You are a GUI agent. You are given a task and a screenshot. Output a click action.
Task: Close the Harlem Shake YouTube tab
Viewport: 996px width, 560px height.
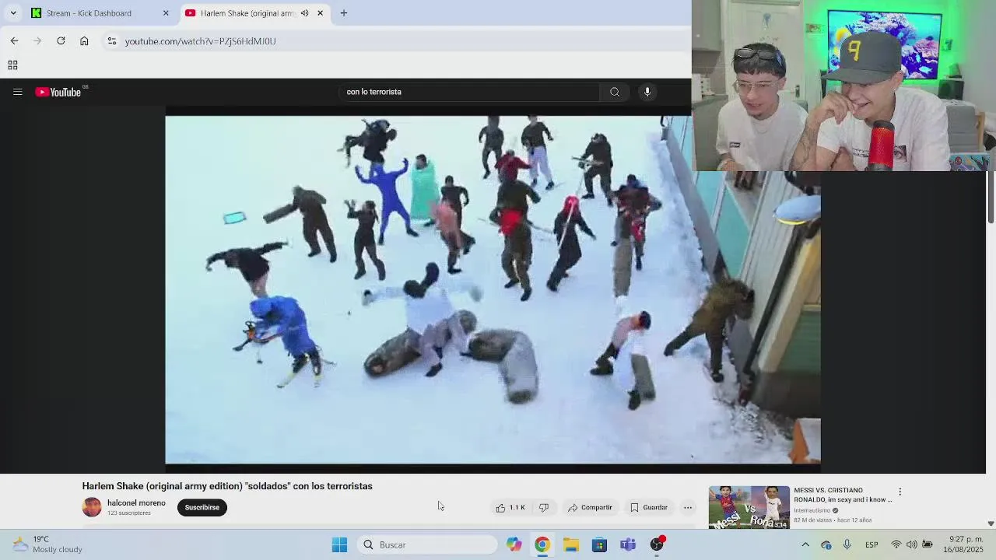(x=320, y=13)
